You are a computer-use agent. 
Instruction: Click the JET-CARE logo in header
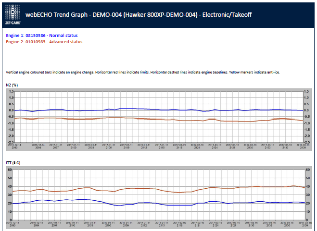13,14
